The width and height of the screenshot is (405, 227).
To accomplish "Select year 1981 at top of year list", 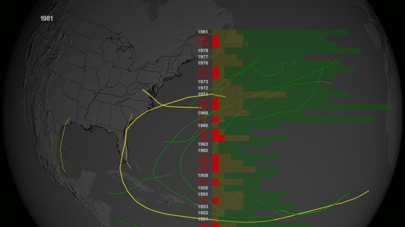I will 203,32.
